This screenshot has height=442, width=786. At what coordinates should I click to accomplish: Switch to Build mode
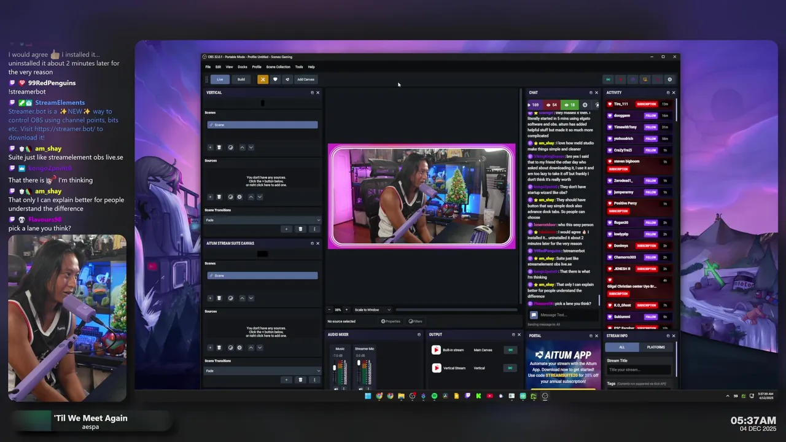point(241,79)
